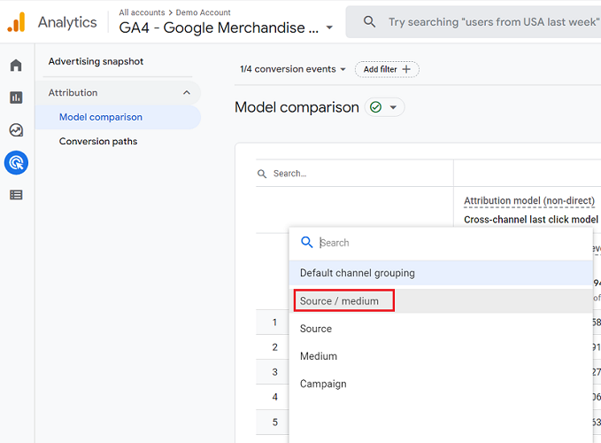This screenshot has height=443, width=601.
Task: Click table row number 5
Action: click(x=274, y=422)
